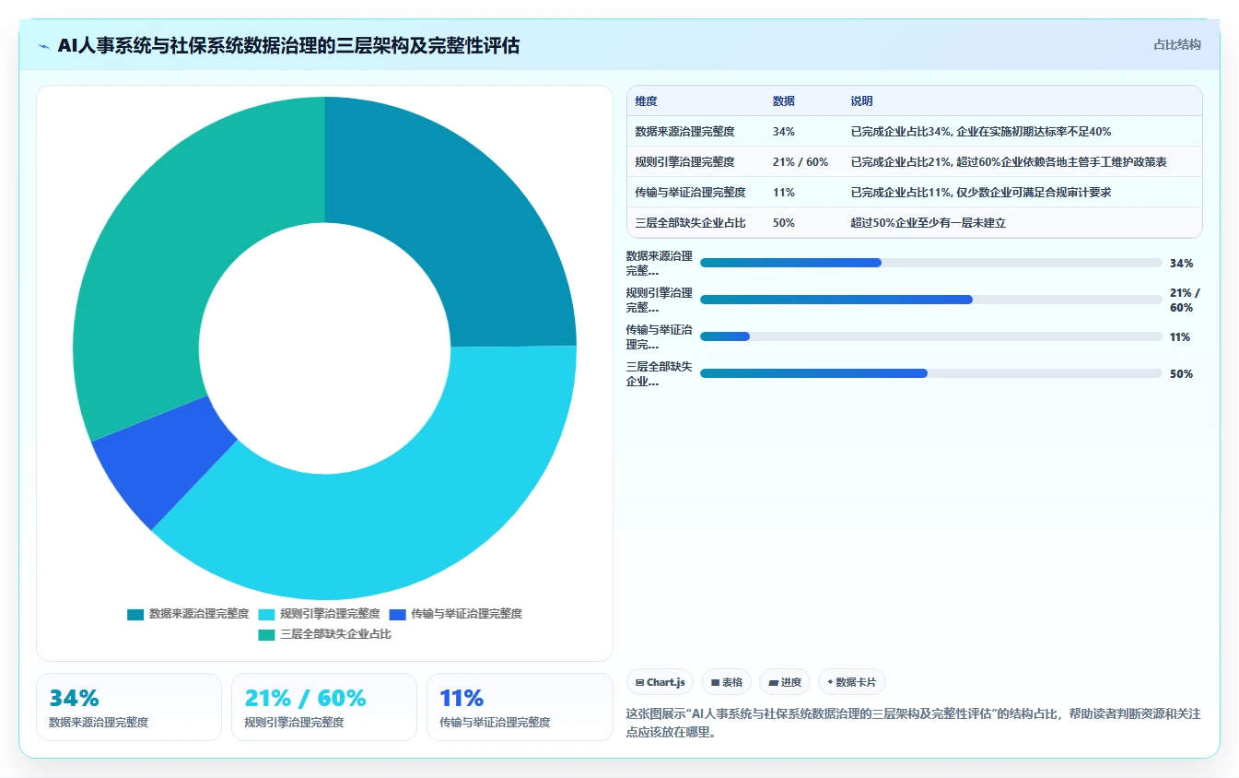Click description about 达标率不足40%
The height and width of the screenshot is (778, 1239).
981,132
